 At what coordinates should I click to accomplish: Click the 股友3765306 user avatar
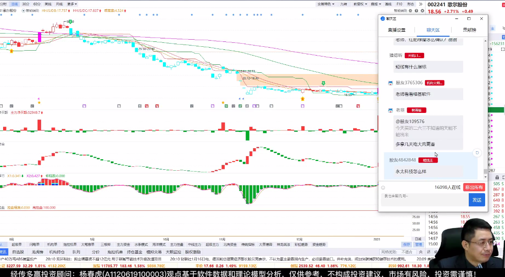(390, 82)
